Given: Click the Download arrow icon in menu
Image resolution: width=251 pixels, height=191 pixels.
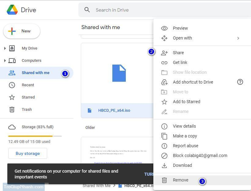Looking at the screenshot, I should (x=164, y=165).
